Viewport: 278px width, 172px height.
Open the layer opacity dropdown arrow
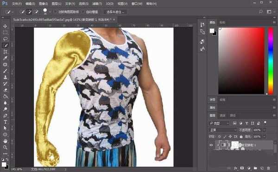pos(264,130)
